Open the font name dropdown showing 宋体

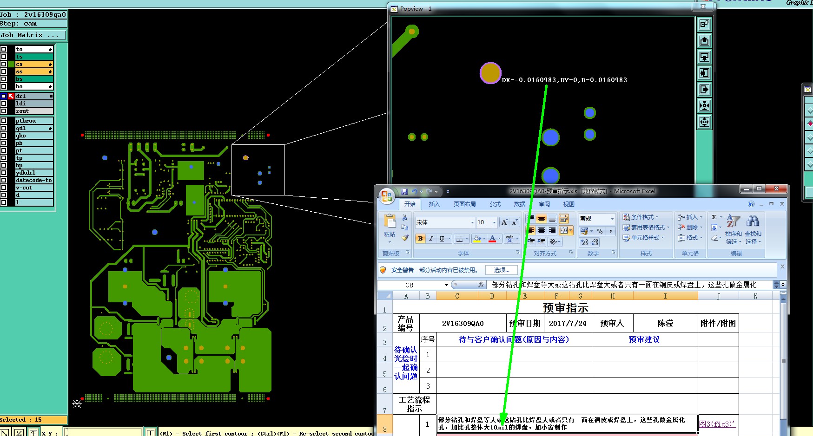click(x=472, y=222)
